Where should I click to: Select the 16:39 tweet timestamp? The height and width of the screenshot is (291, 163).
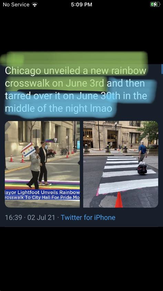coord(13,217)
